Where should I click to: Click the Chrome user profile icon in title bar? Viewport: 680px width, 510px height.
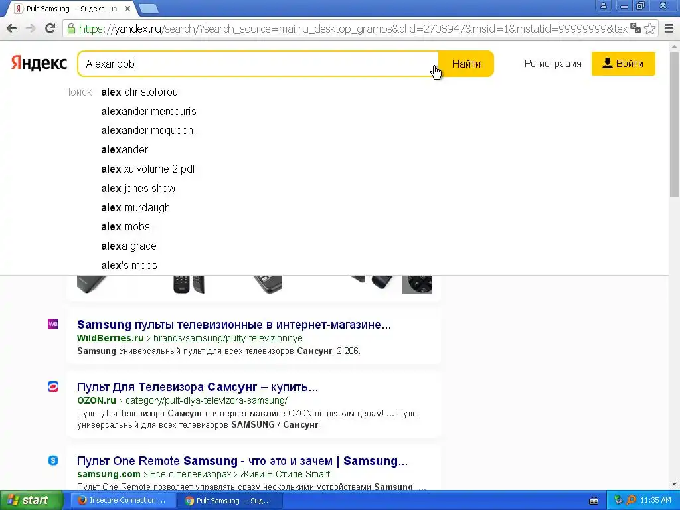pos(603,5)
